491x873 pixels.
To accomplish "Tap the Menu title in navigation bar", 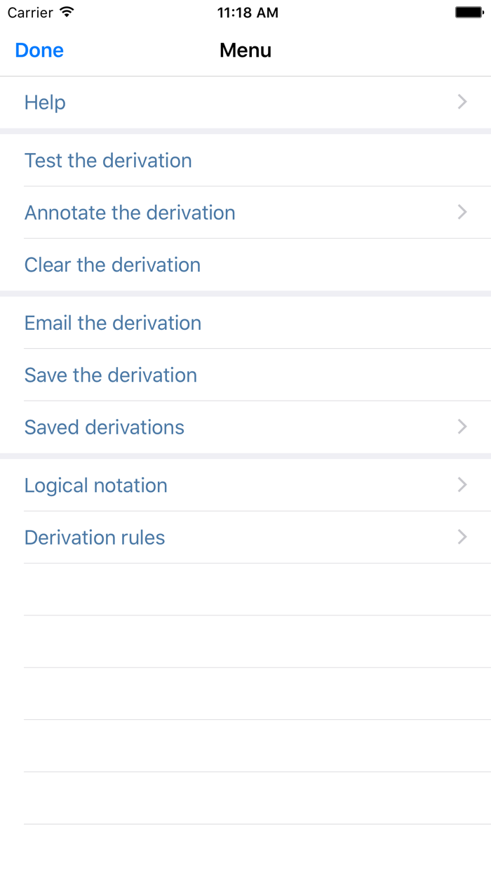I will [x=245, y=51].
